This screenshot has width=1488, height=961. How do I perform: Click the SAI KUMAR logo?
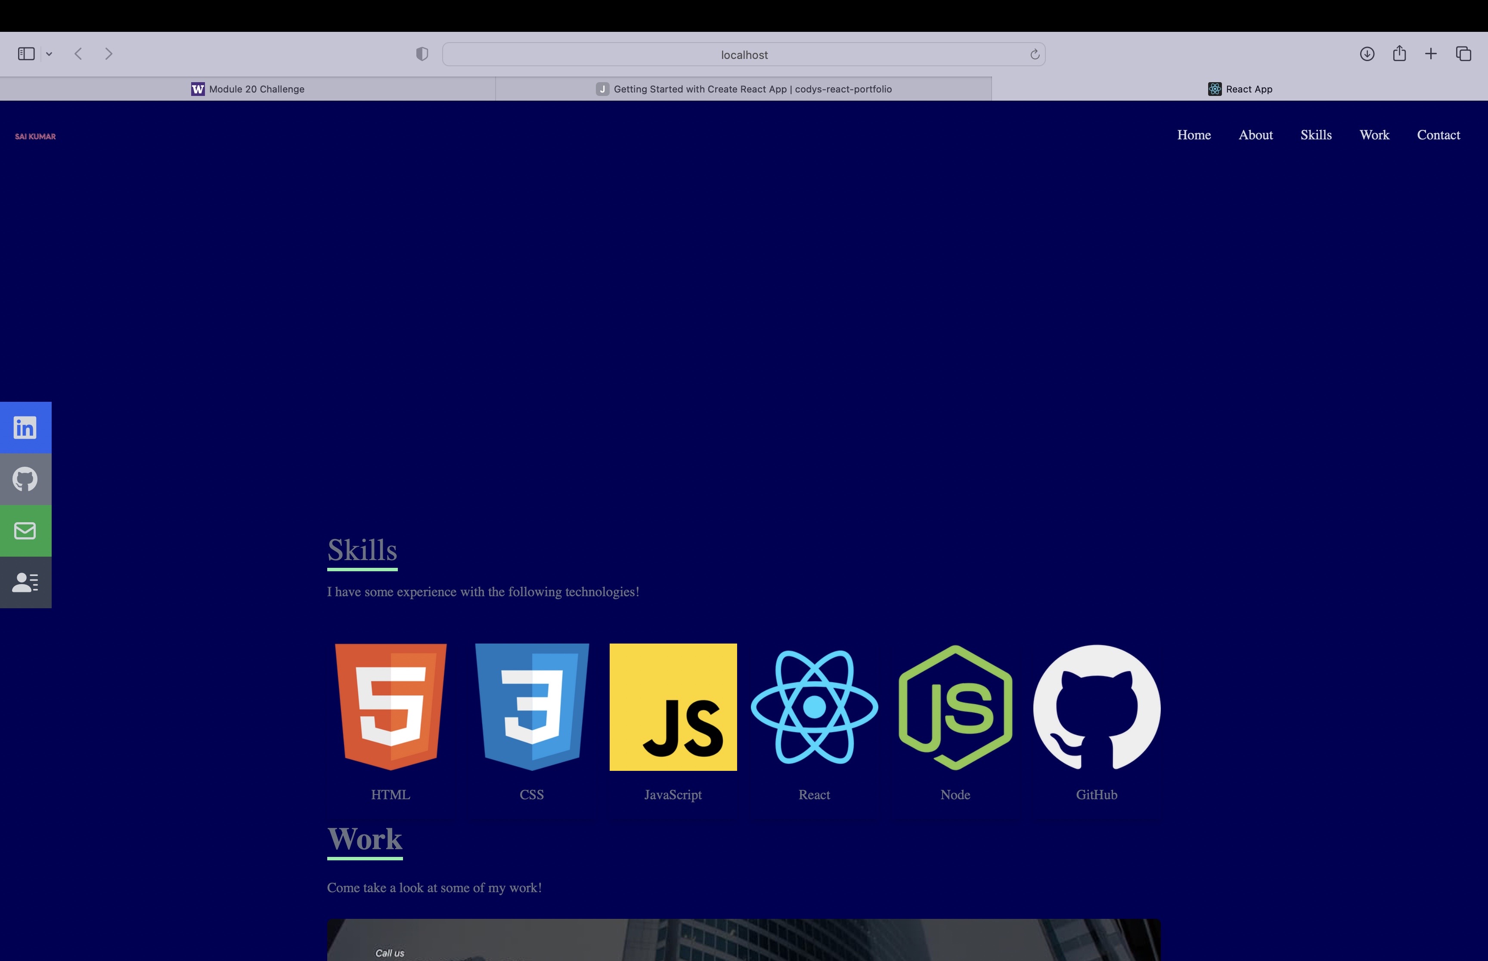(35, 136)
